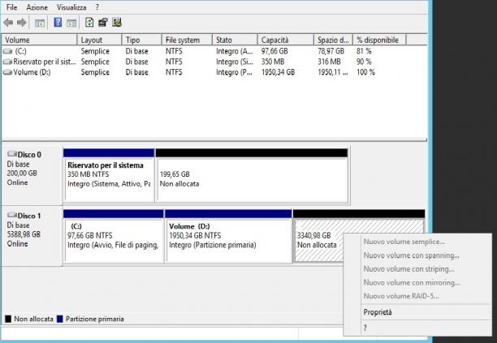Click the Back arrow toolbar icon

[8, 23]
